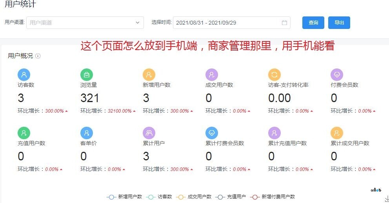Toggle 访客数 legend series in chart
The width and height of the screenshot is (389, 203).
pyautogui.click(x=159, y=197)
